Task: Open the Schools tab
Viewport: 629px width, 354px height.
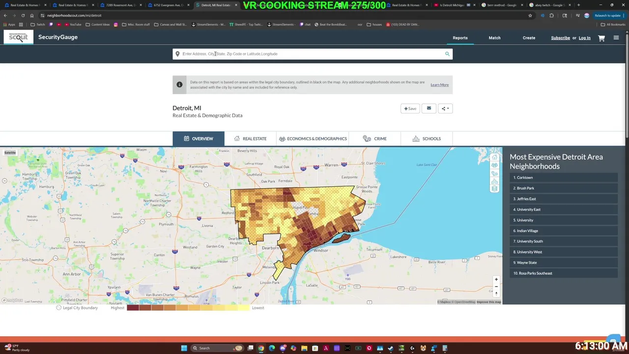Action: (427, 139)
